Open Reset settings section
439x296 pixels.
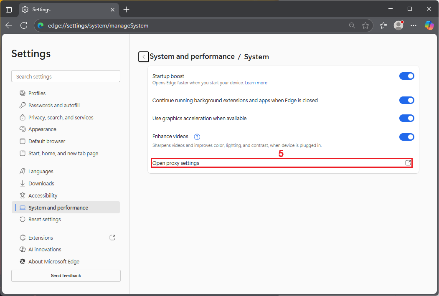click(66, 219)
